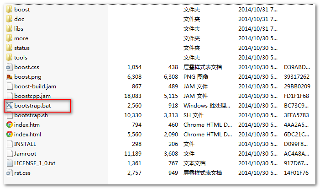
Task: Click the type 'PNG 图像'
Action: (196, 77)
